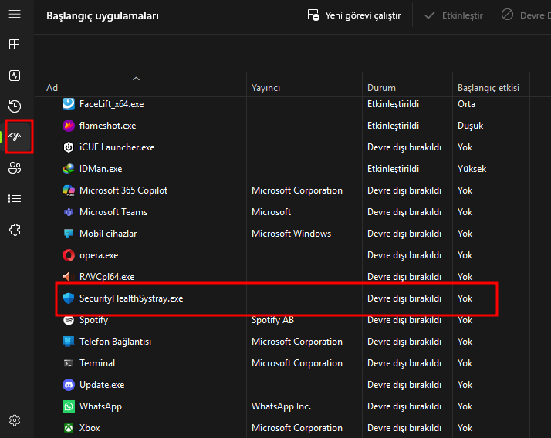Click the RAVCpl64.exe speaker icon
Screen dimensions: 551x438
point(68,277)
